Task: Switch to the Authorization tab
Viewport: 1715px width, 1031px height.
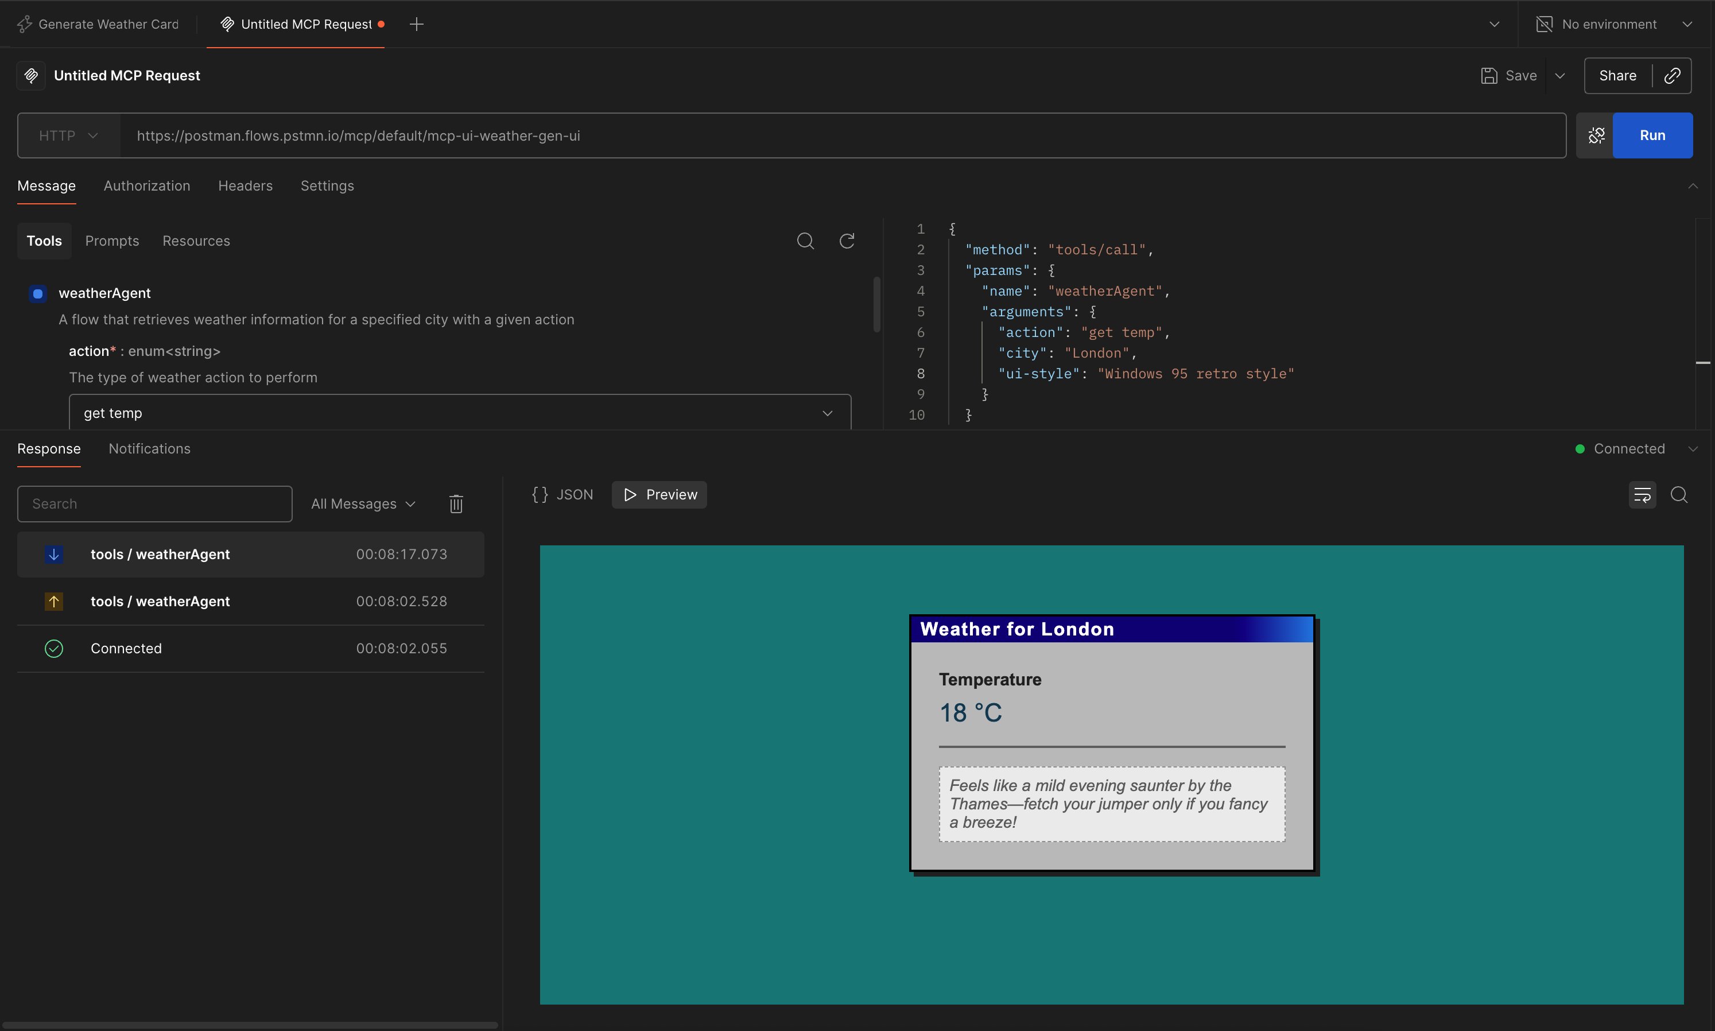Action: click(146, 185)
